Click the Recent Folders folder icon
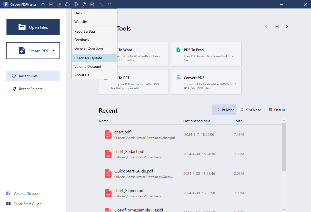The image size is (311, 212). pos(14,89)
